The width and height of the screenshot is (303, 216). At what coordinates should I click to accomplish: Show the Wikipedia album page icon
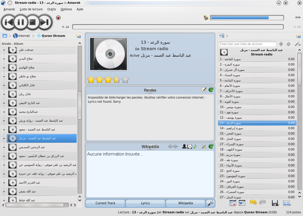(x=190, y=147)
